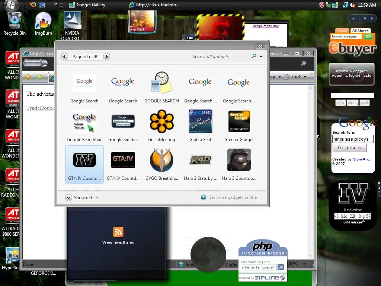The image size is (381, 286).
Task: Select the Home tab in ebuyer gadget
Action: (342, 31)
